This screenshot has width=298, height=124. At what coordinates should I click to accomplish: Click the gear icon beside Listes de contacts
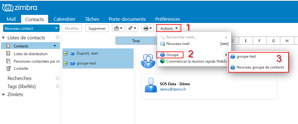point(57,38)
